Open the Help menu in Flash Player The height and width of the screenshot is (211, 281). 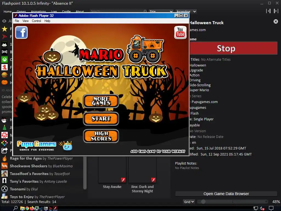tap(47, 21)
